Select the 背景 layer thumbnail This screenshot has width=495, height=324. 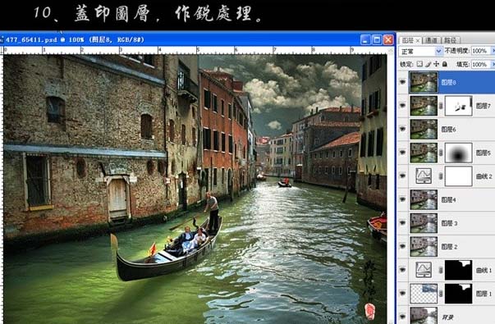tap(424, 316)
